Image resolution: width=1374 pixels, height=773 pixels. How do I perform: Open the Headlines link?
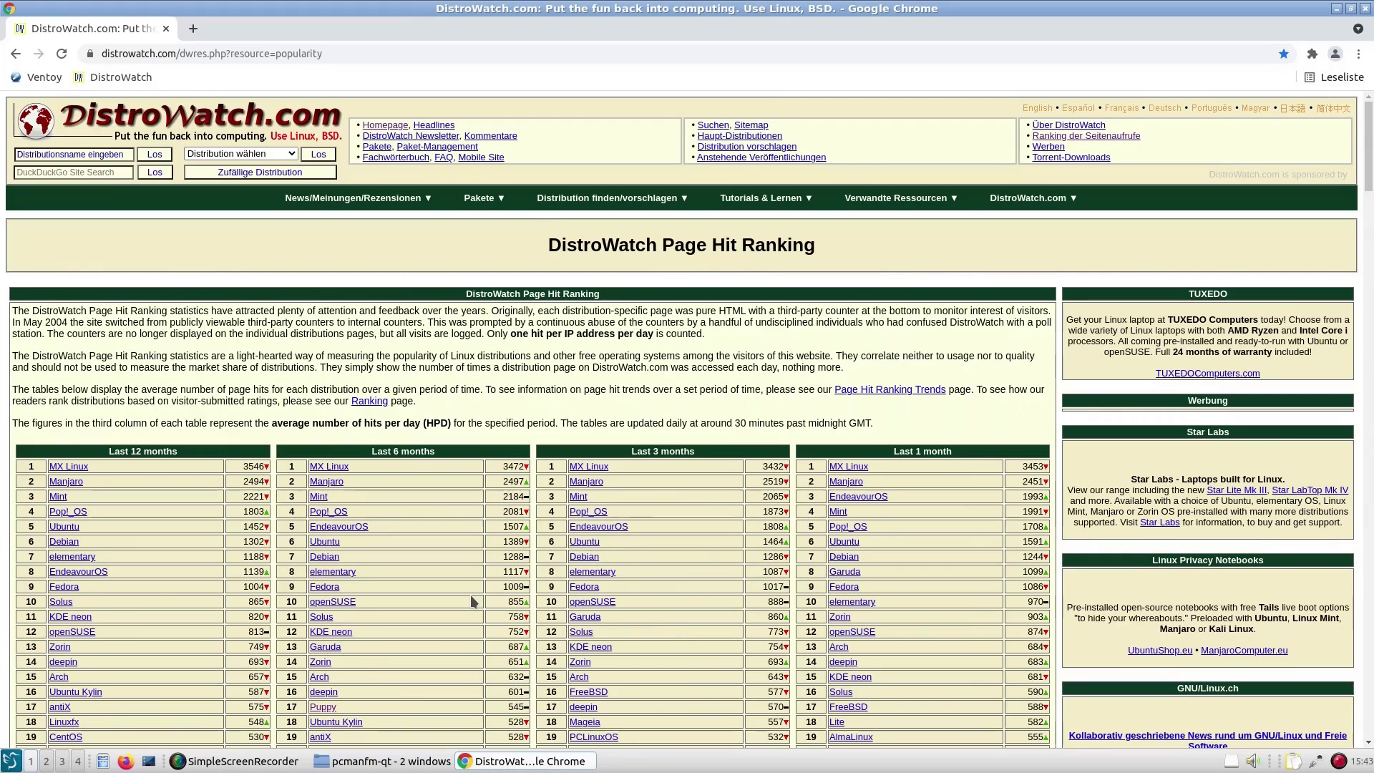(434, 125)
